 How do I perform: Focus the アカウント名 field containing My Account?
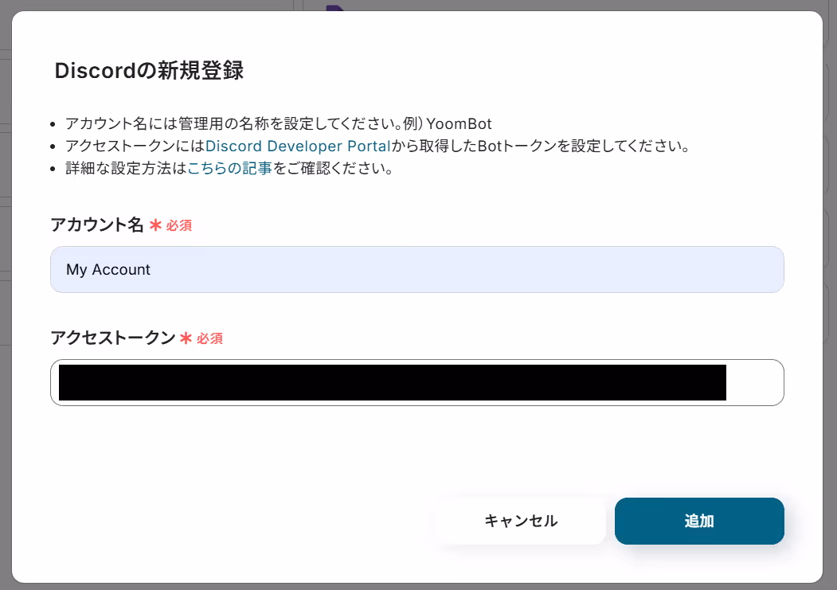point(417,269)
